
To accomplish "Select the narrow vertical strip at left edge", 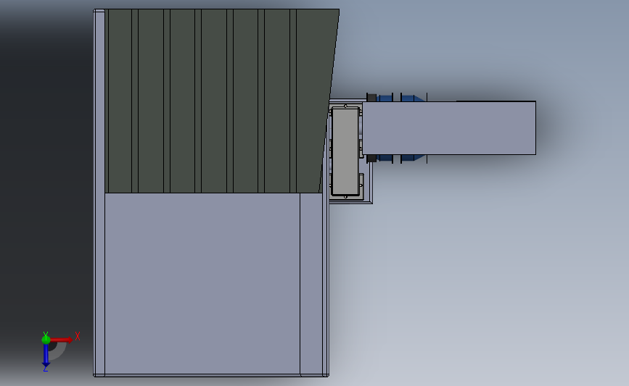I will pyautogui.click(x=99, y=193).
